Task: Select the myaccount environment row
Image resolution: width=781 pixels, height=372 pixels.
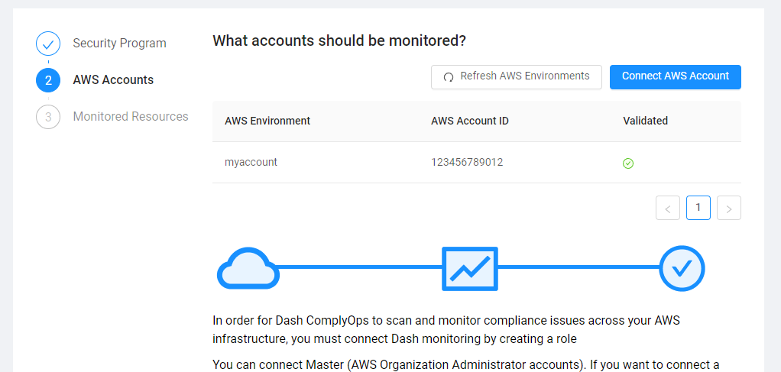Action: coord(251,163)
